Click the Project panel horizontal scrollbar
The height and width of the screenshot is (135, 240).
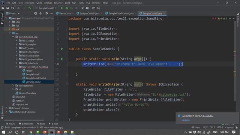pos(24,120)
